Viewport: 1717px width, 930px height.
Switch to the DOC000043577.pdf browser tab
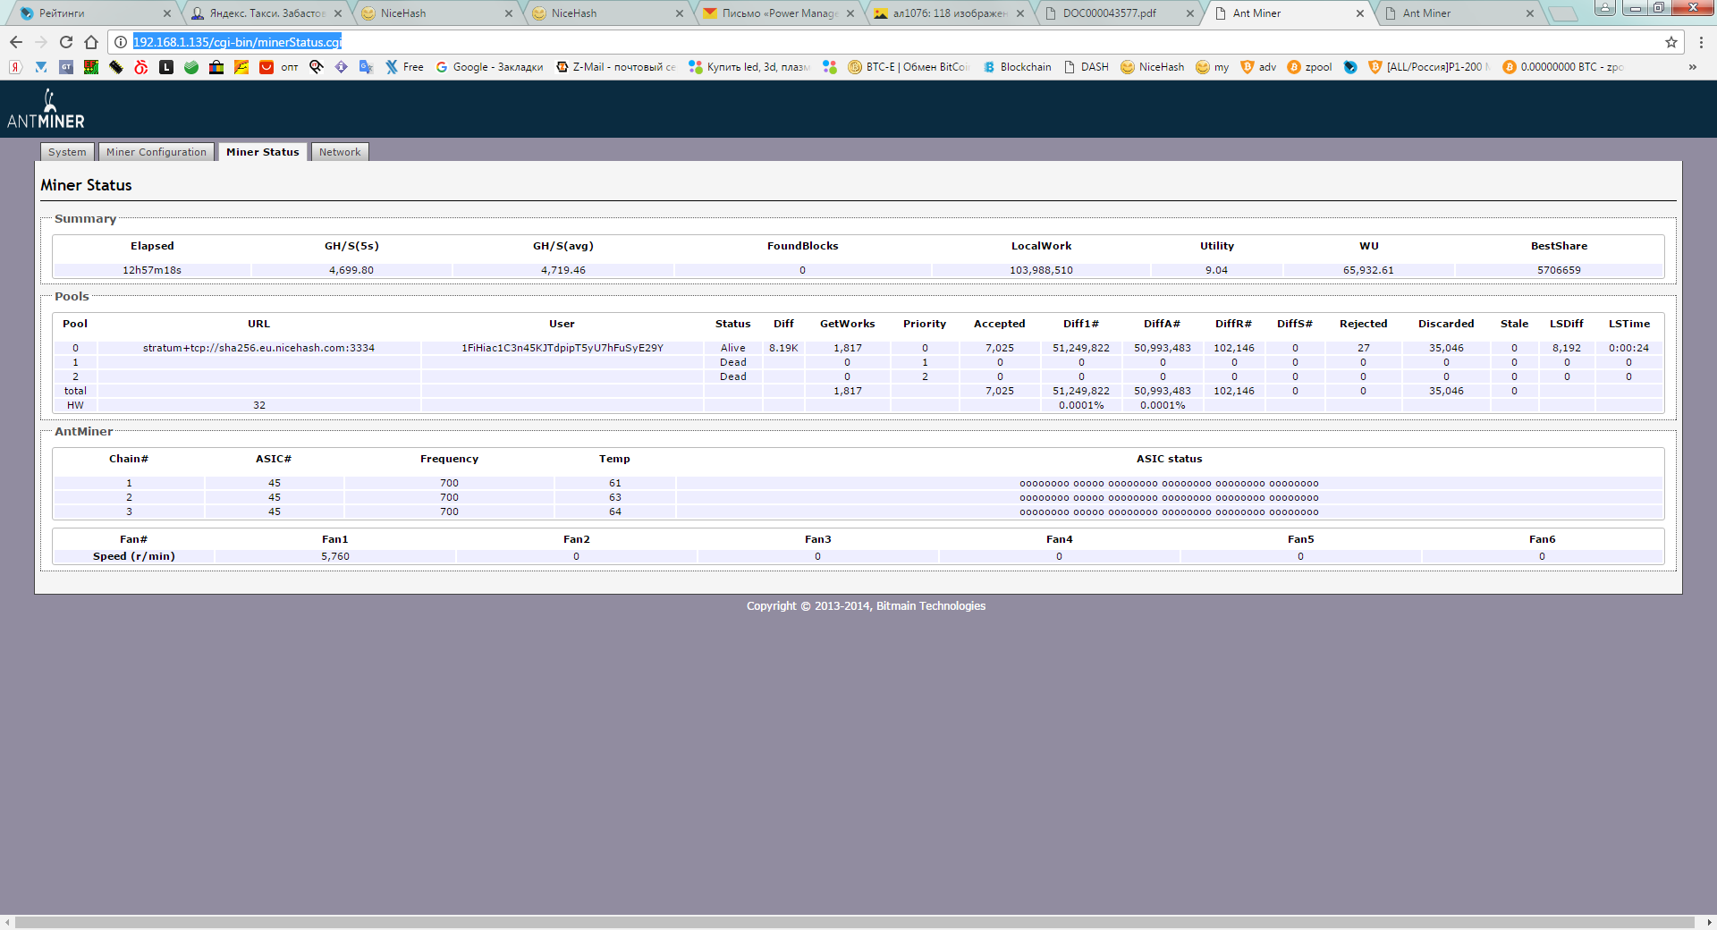point(1109,13)
